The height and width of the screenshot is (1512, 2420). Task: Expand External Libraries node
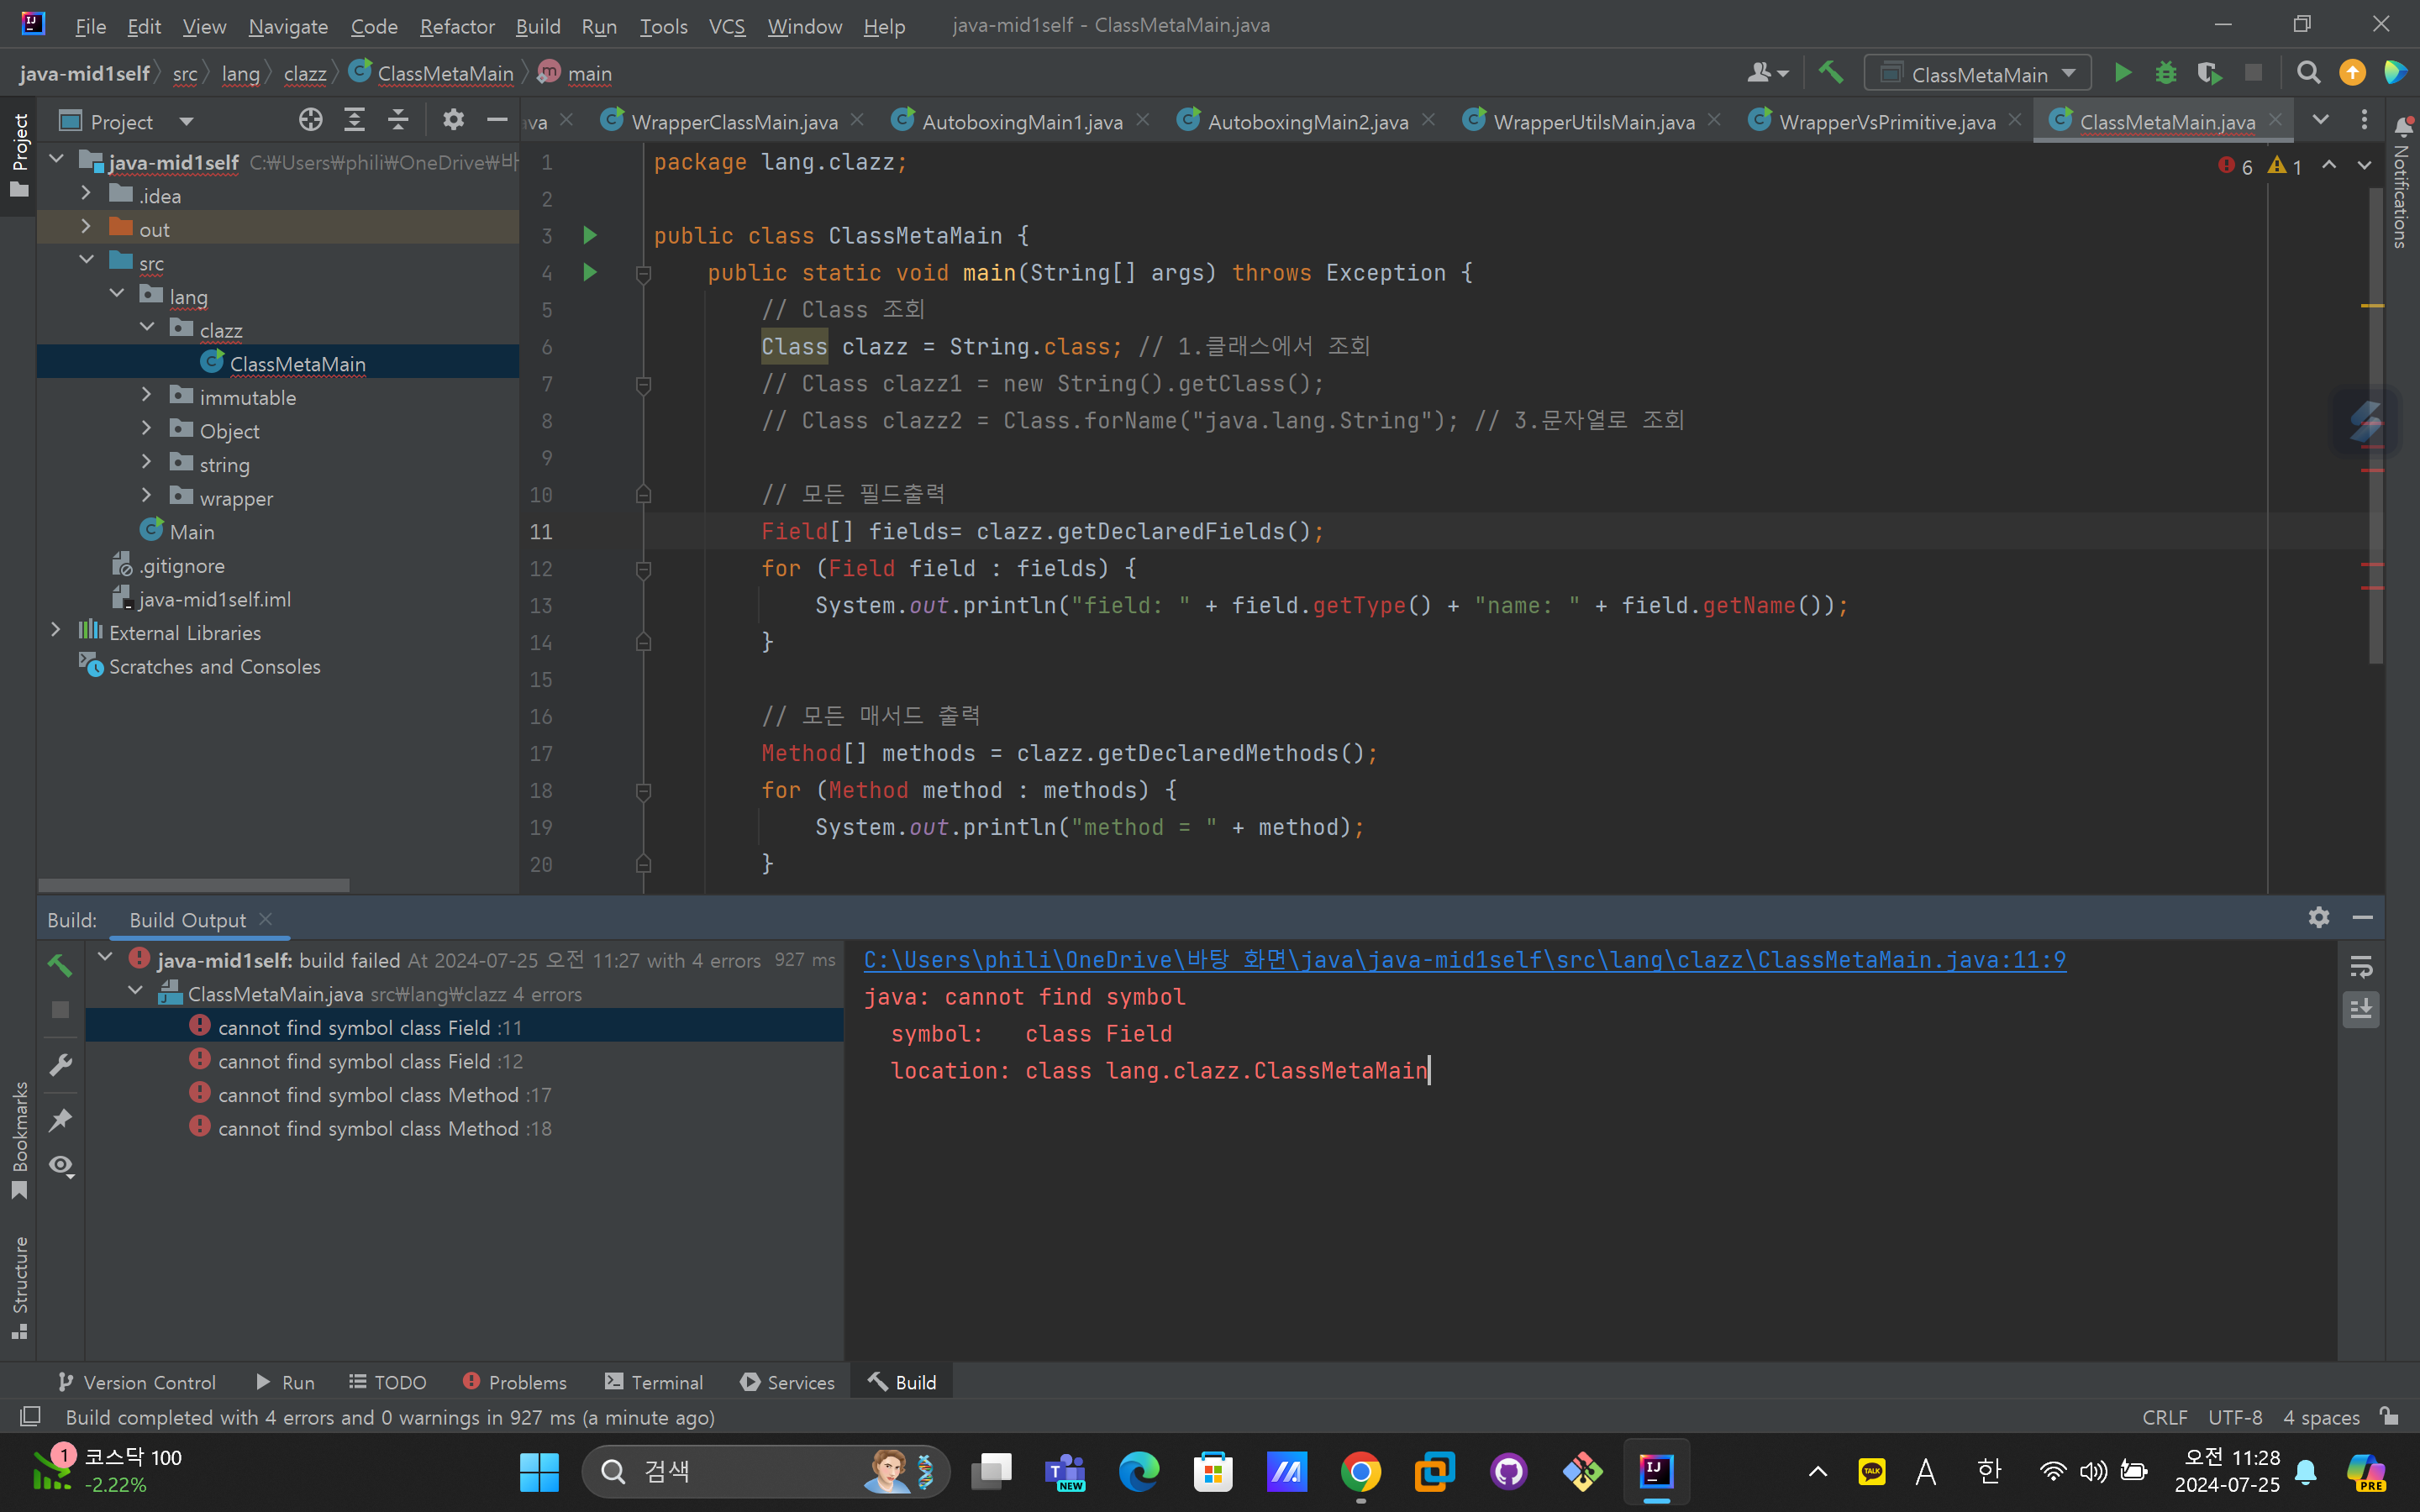coord(56,631)
